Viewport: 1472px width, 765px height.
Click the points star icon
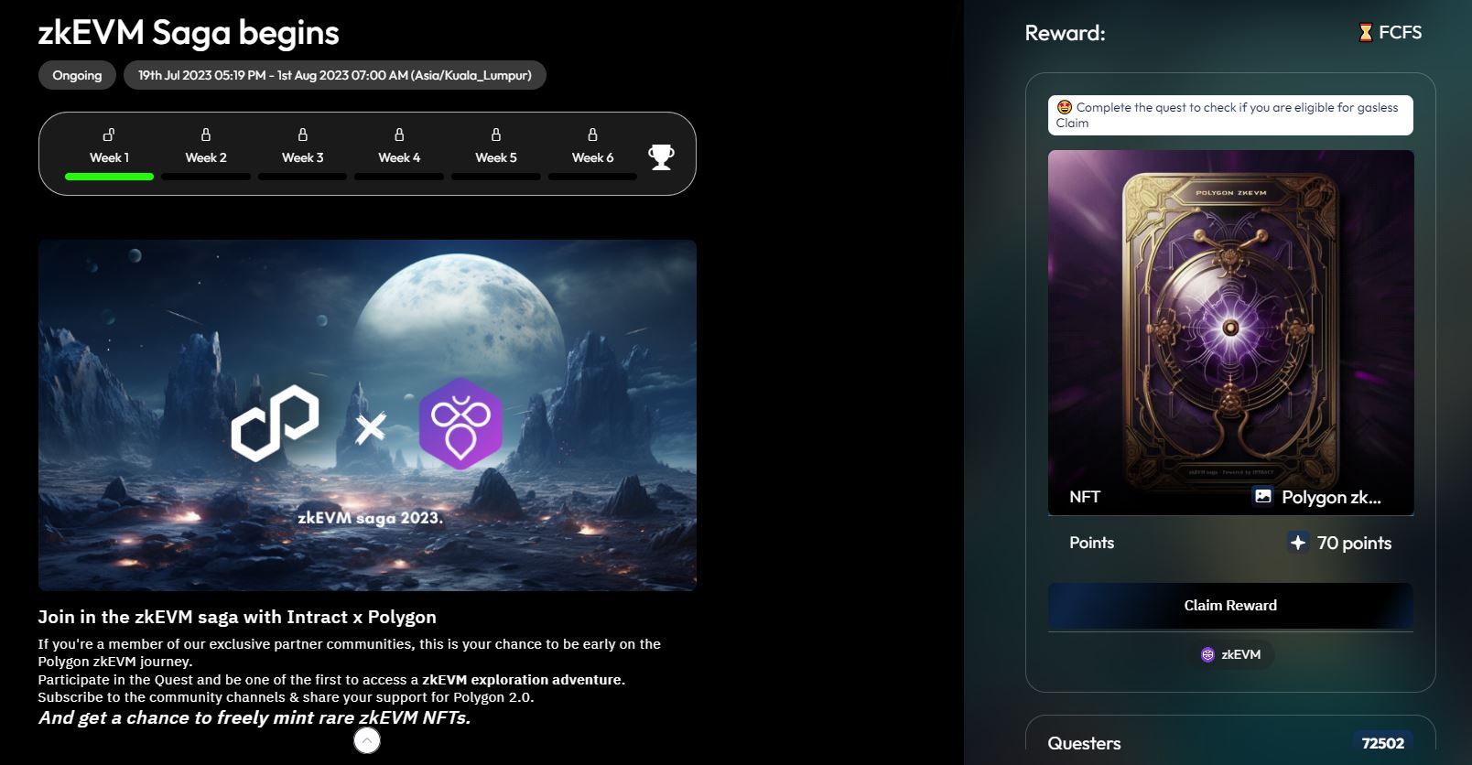1298,543
